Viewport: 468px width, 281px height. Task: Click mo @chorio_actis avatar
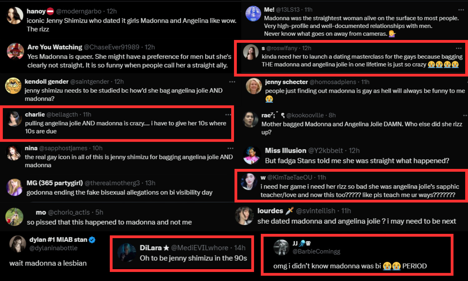click(x=14, y=217)
